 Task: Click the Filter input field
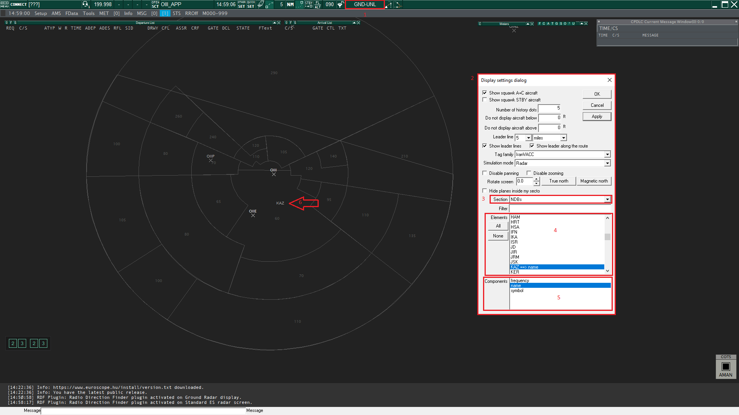point(560,209)
